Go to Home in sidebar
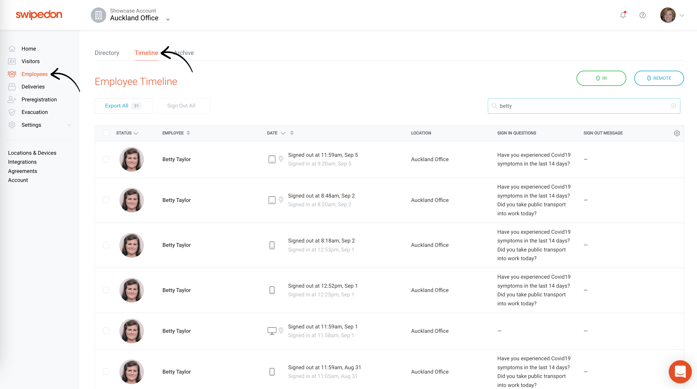The width and height of the screenshot is (697, 389). click(29, 49)
